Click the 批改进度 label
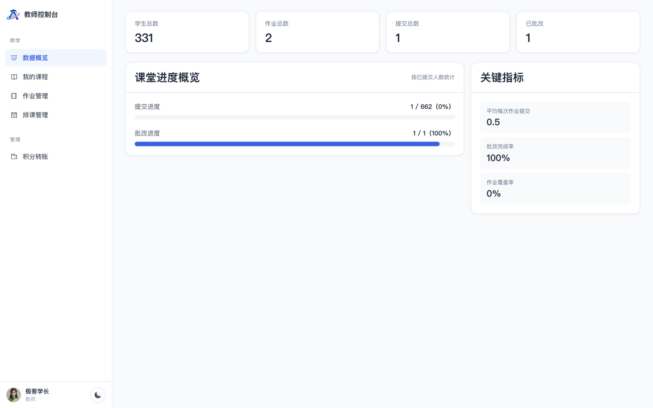The image size is (653, 408). click(x=147, y=133)
